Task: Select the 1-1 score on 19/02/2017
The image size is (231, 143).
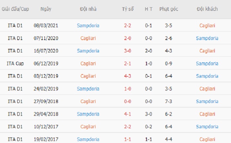Action: click(x=127, y=139)
